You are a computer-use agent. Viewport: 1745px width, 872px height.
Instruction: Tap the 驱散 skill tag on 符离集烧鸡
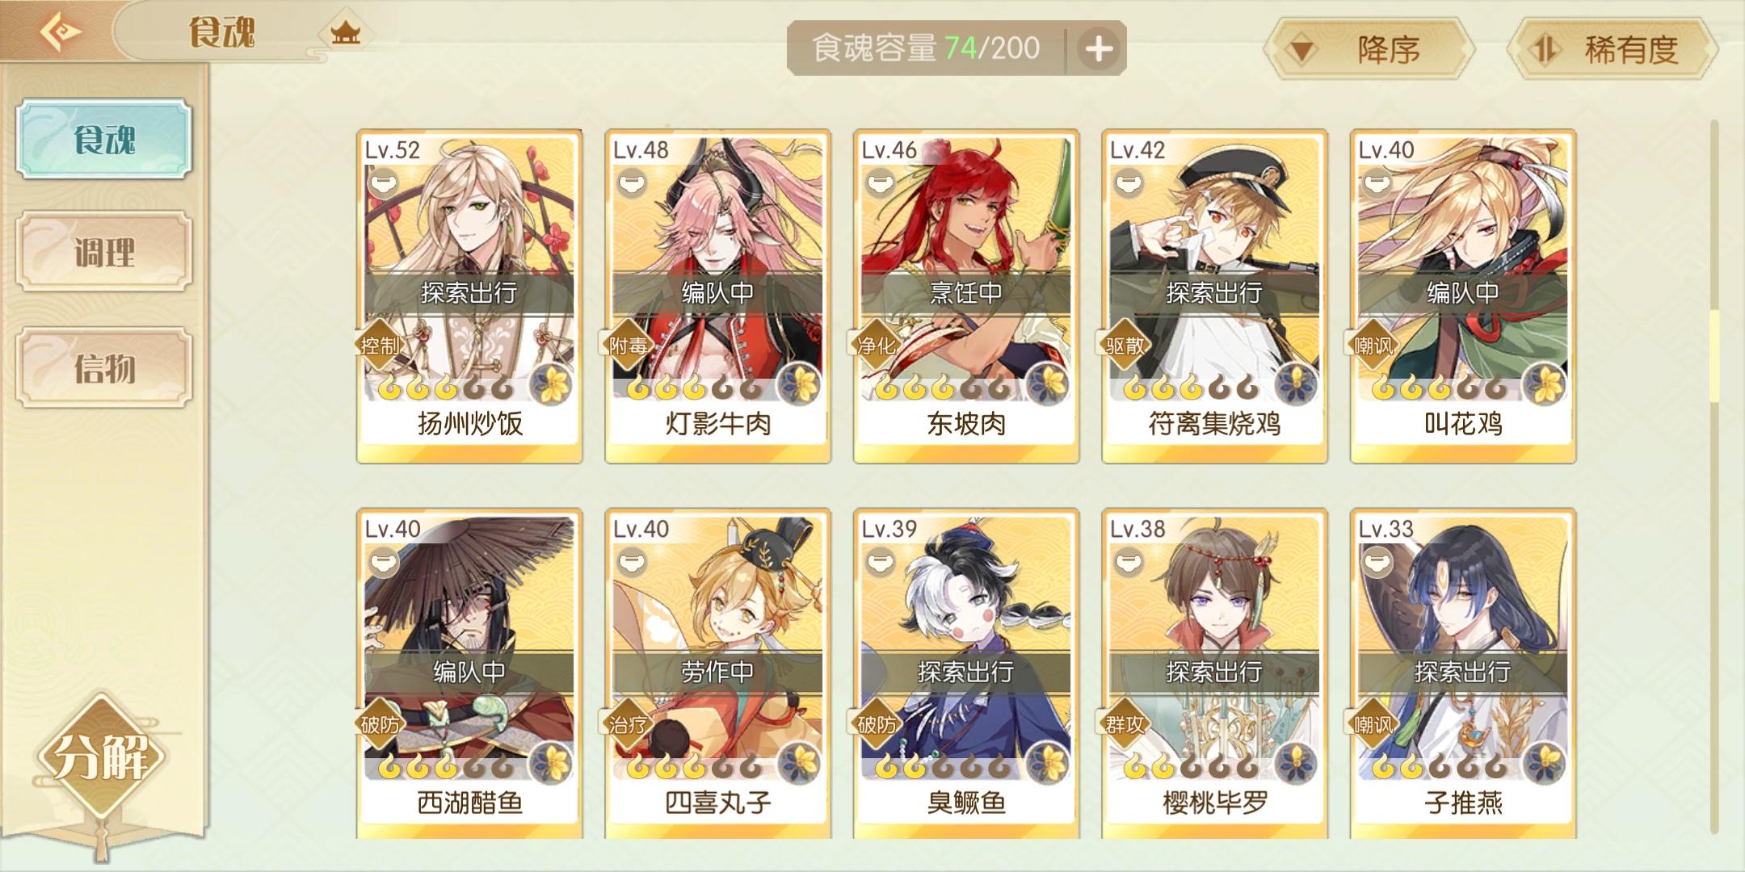(1125, 346)
